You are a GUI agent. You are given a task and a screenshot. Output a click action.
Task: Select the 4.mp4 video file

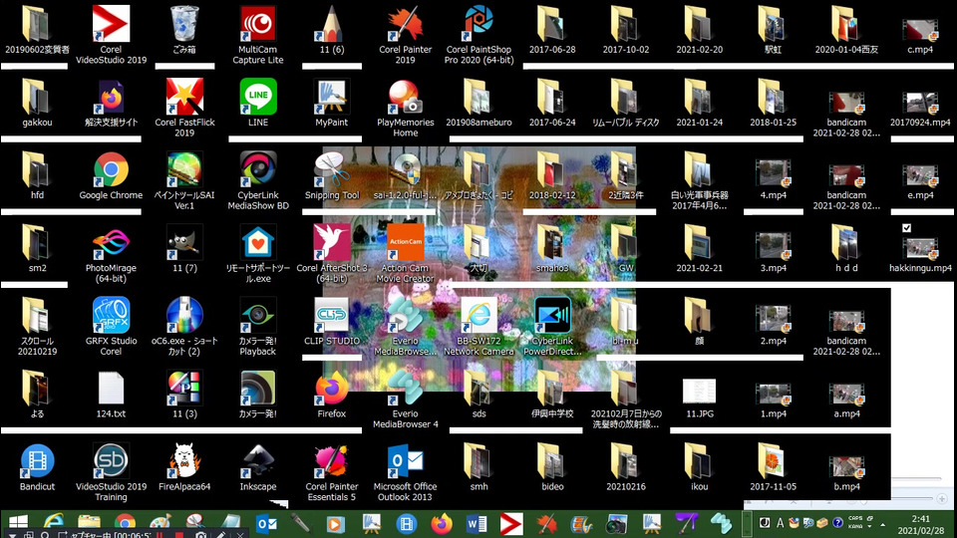pos(773,175)
